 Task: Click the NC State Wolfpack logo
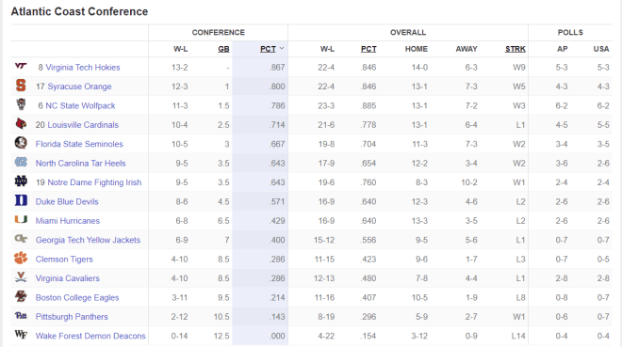[x=21, y=104]
